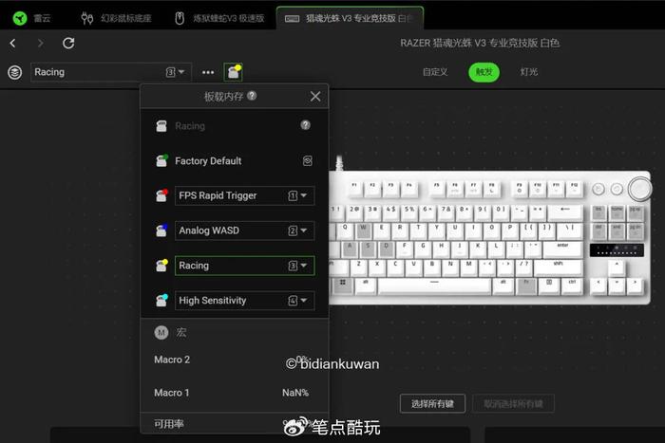Select the 触发 tab
This screenshot has width=665, height=443.
[484, 72]
